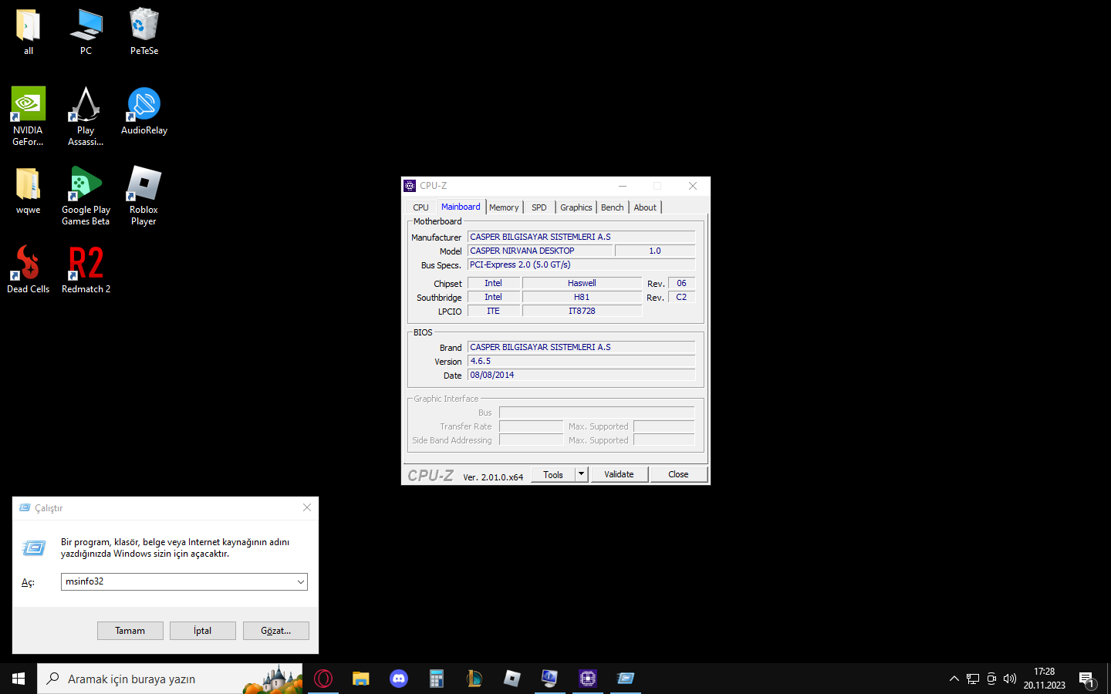
Task: Click the model revision 1.0 field
Action: click(655, 251)
